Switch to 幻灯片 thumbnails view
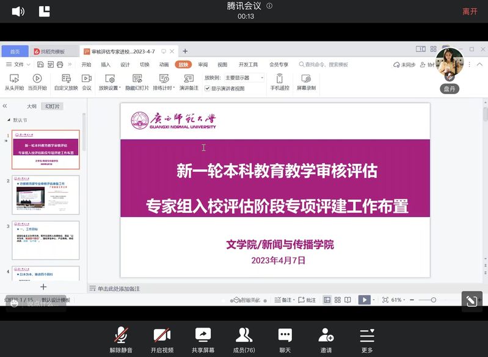This screenshot has width=488, height=357. point(53,106)
